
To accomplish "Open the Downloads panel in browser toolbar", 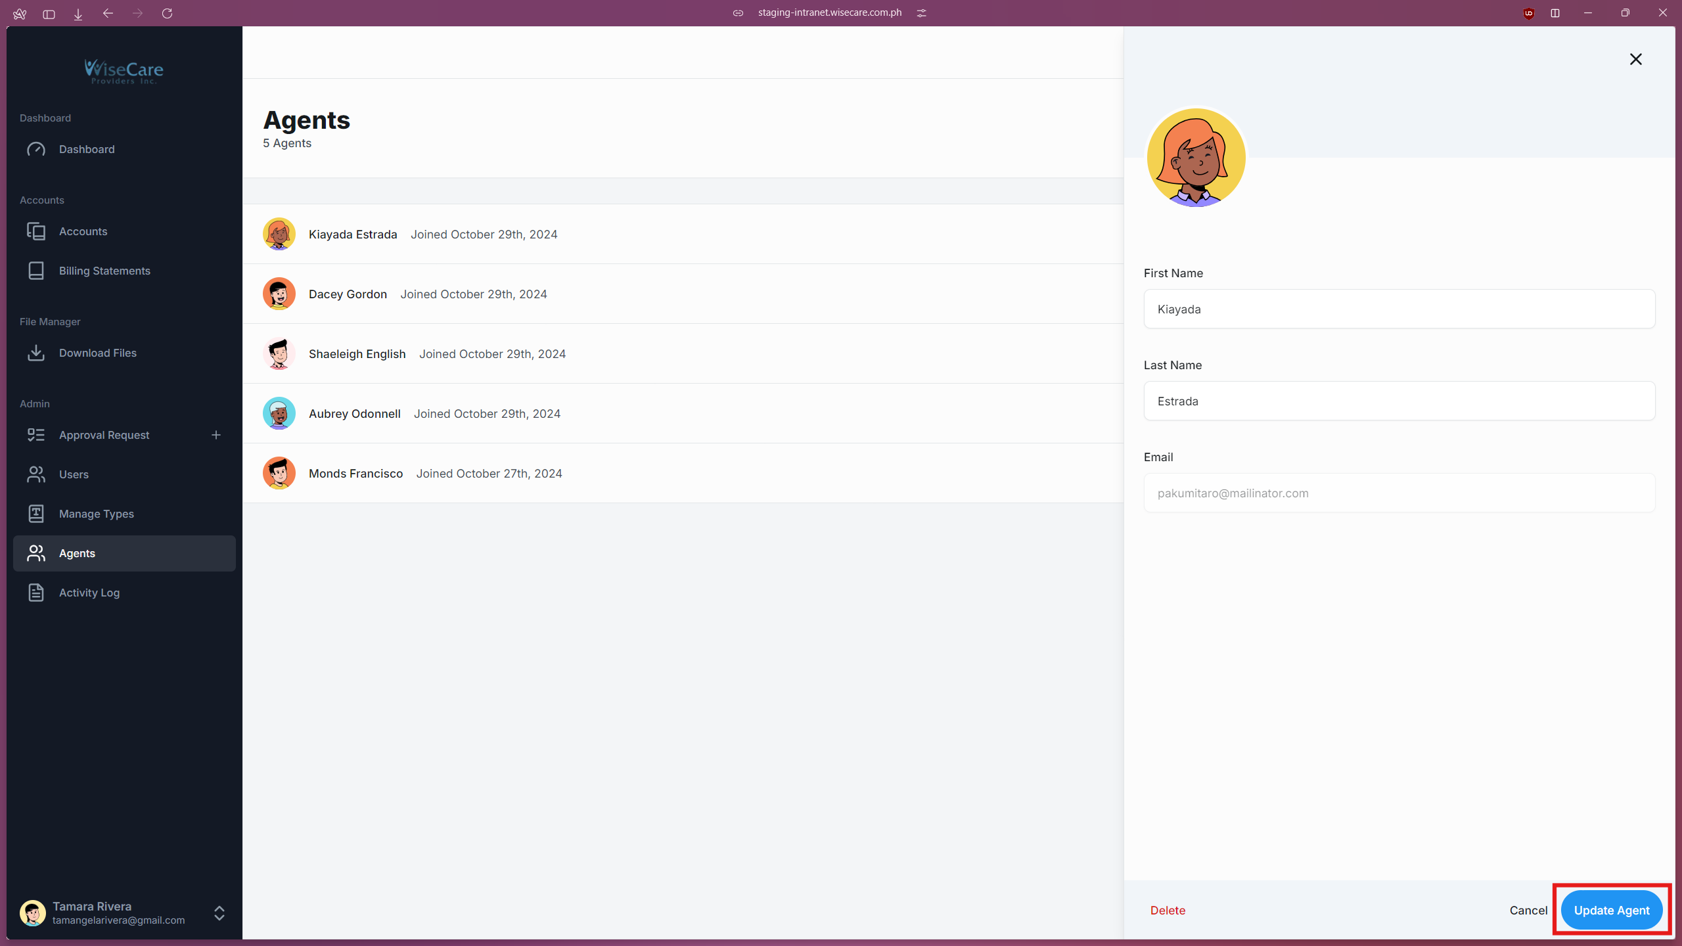I will (x=78, y=13).
